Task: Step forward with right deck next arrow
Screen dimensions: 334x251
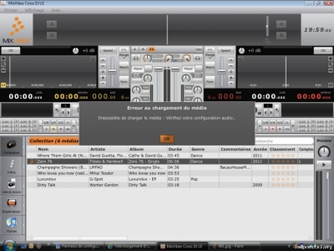Action: [x=271, y=112]
